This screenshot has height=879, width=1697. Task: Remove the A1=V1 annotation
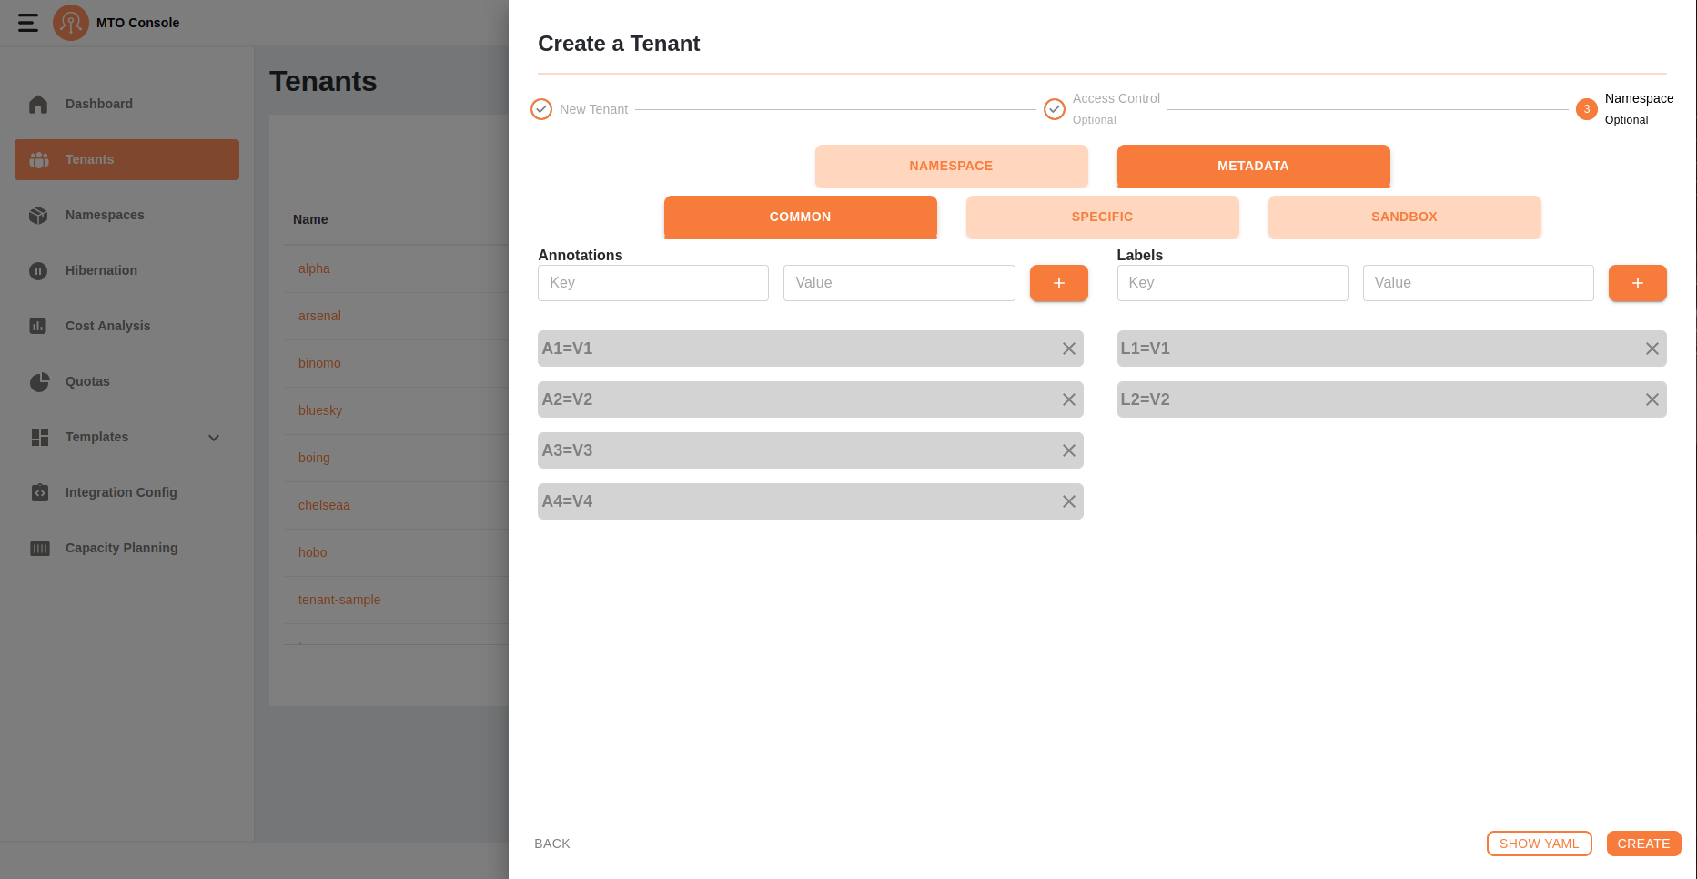pos(1069,349)
